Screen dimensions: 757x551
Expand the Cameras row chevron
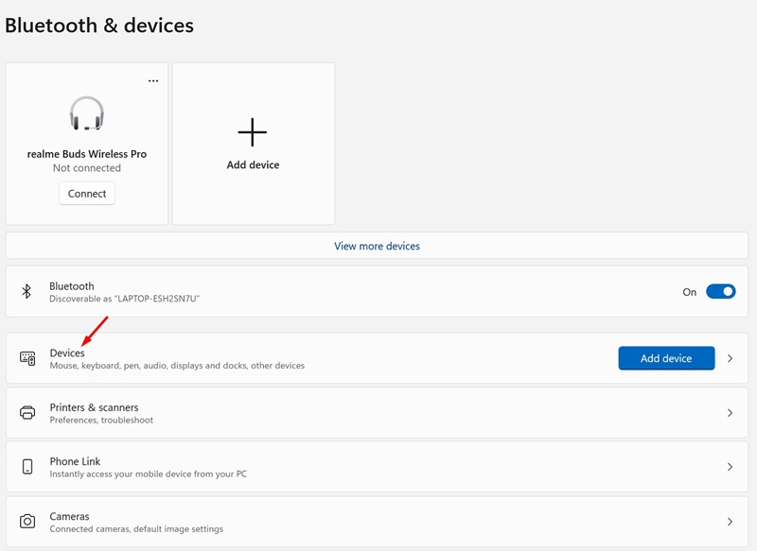[730, 522]
